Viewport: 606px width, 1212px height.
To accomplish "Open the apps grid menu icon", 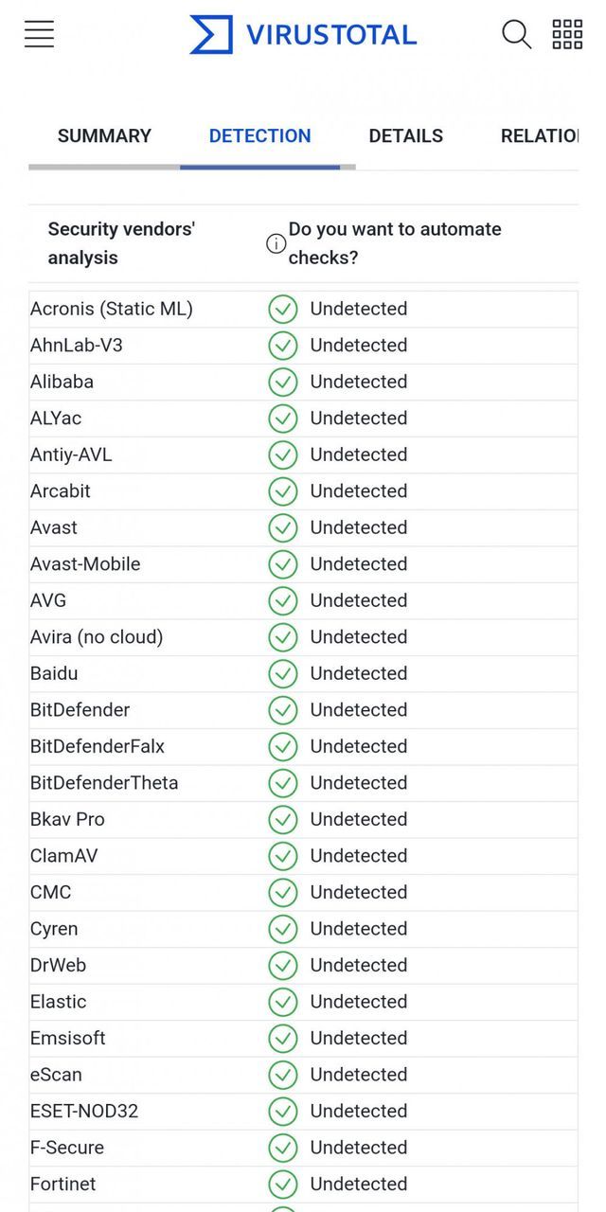I will coord(567,34).
